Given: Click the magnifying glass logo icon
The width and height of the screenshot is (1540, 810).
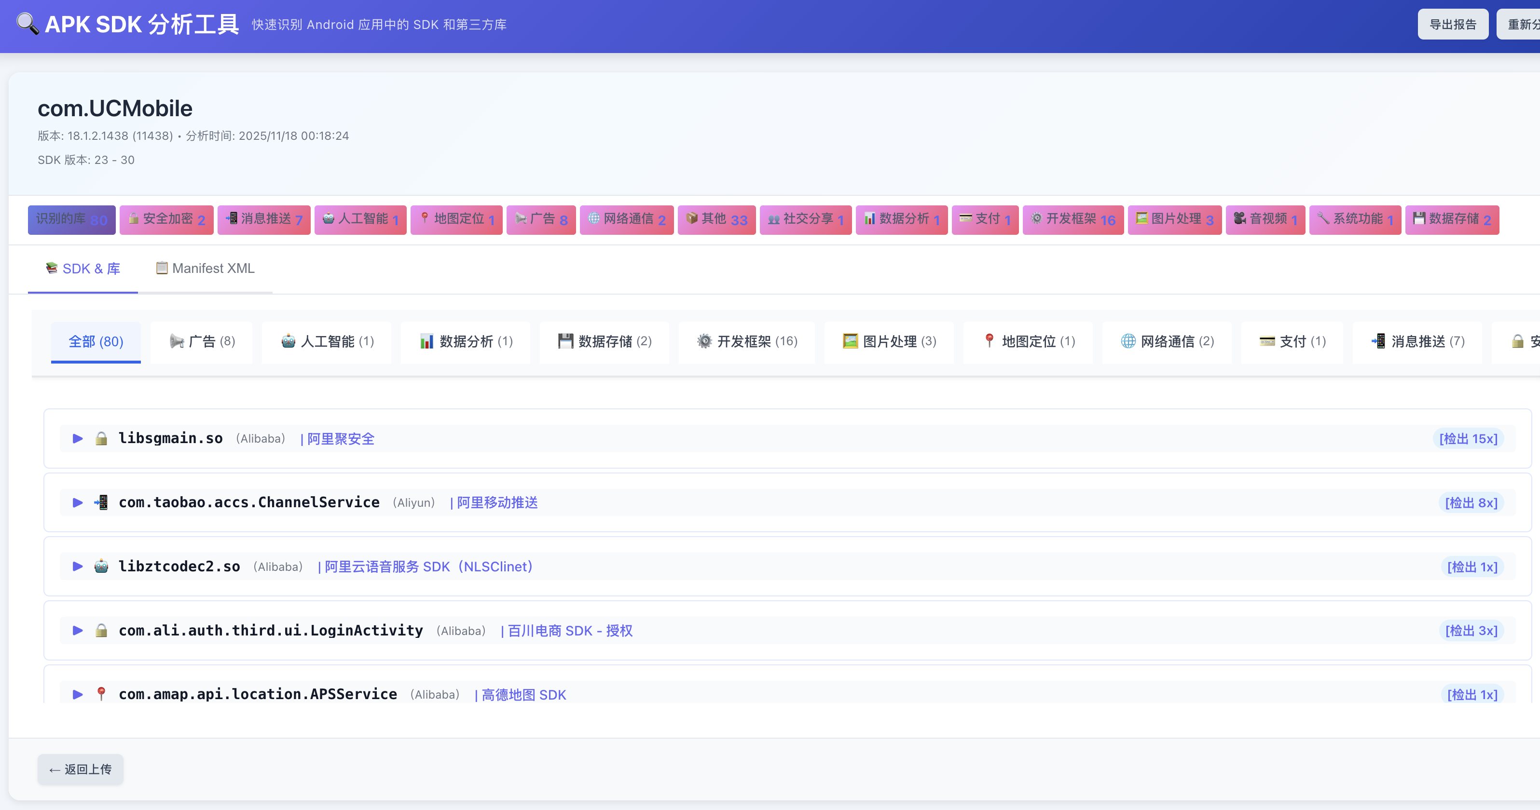Looking at the screenshot, I should click(x=27, y=24).
